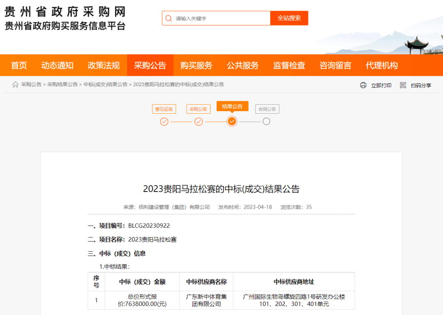
Task: Open the 首页 menu item
Action: point(19,65)
